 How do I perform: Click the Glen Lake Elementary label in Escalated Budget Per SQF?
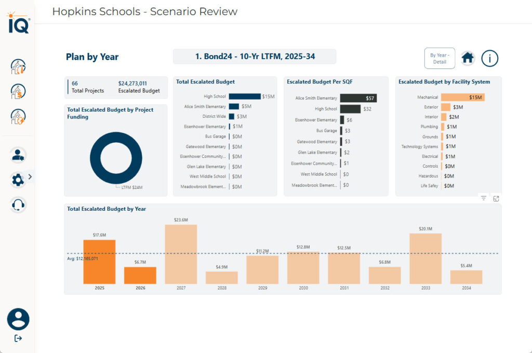point(317,153)
